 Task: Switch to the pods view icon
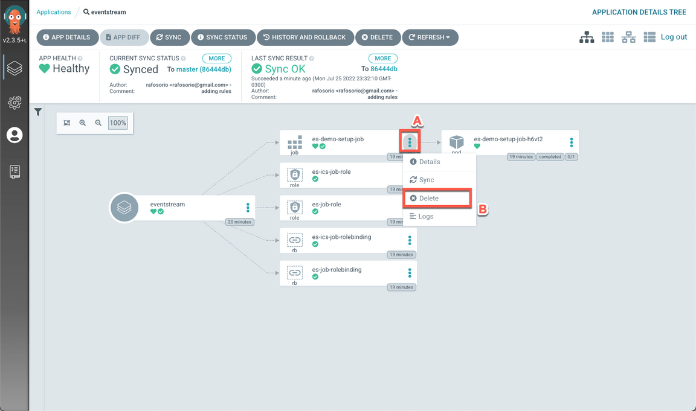click(608, 37)
